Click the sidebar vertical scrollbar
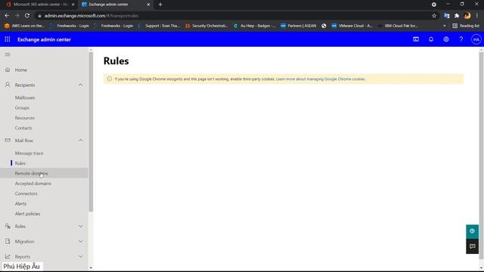484x272 pixels. pyautogui.click(x=91, y=132)
